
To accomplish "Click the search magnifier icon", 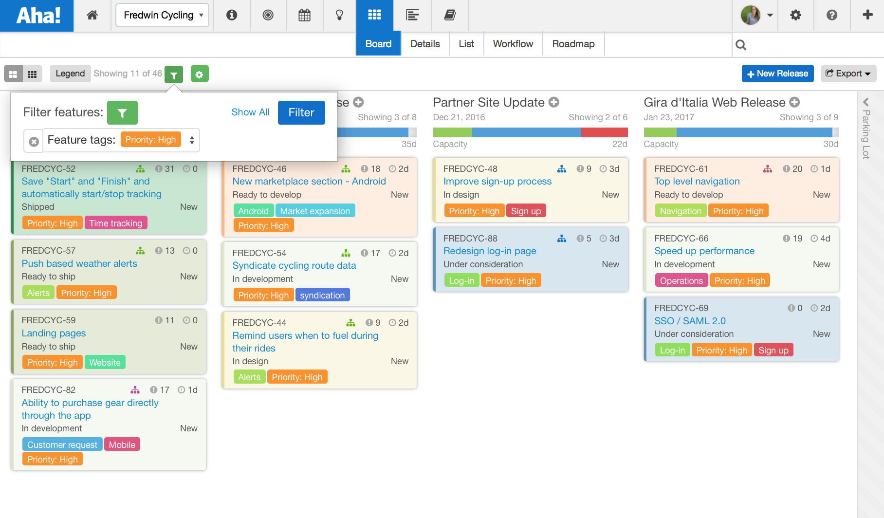I will [740, 45].
